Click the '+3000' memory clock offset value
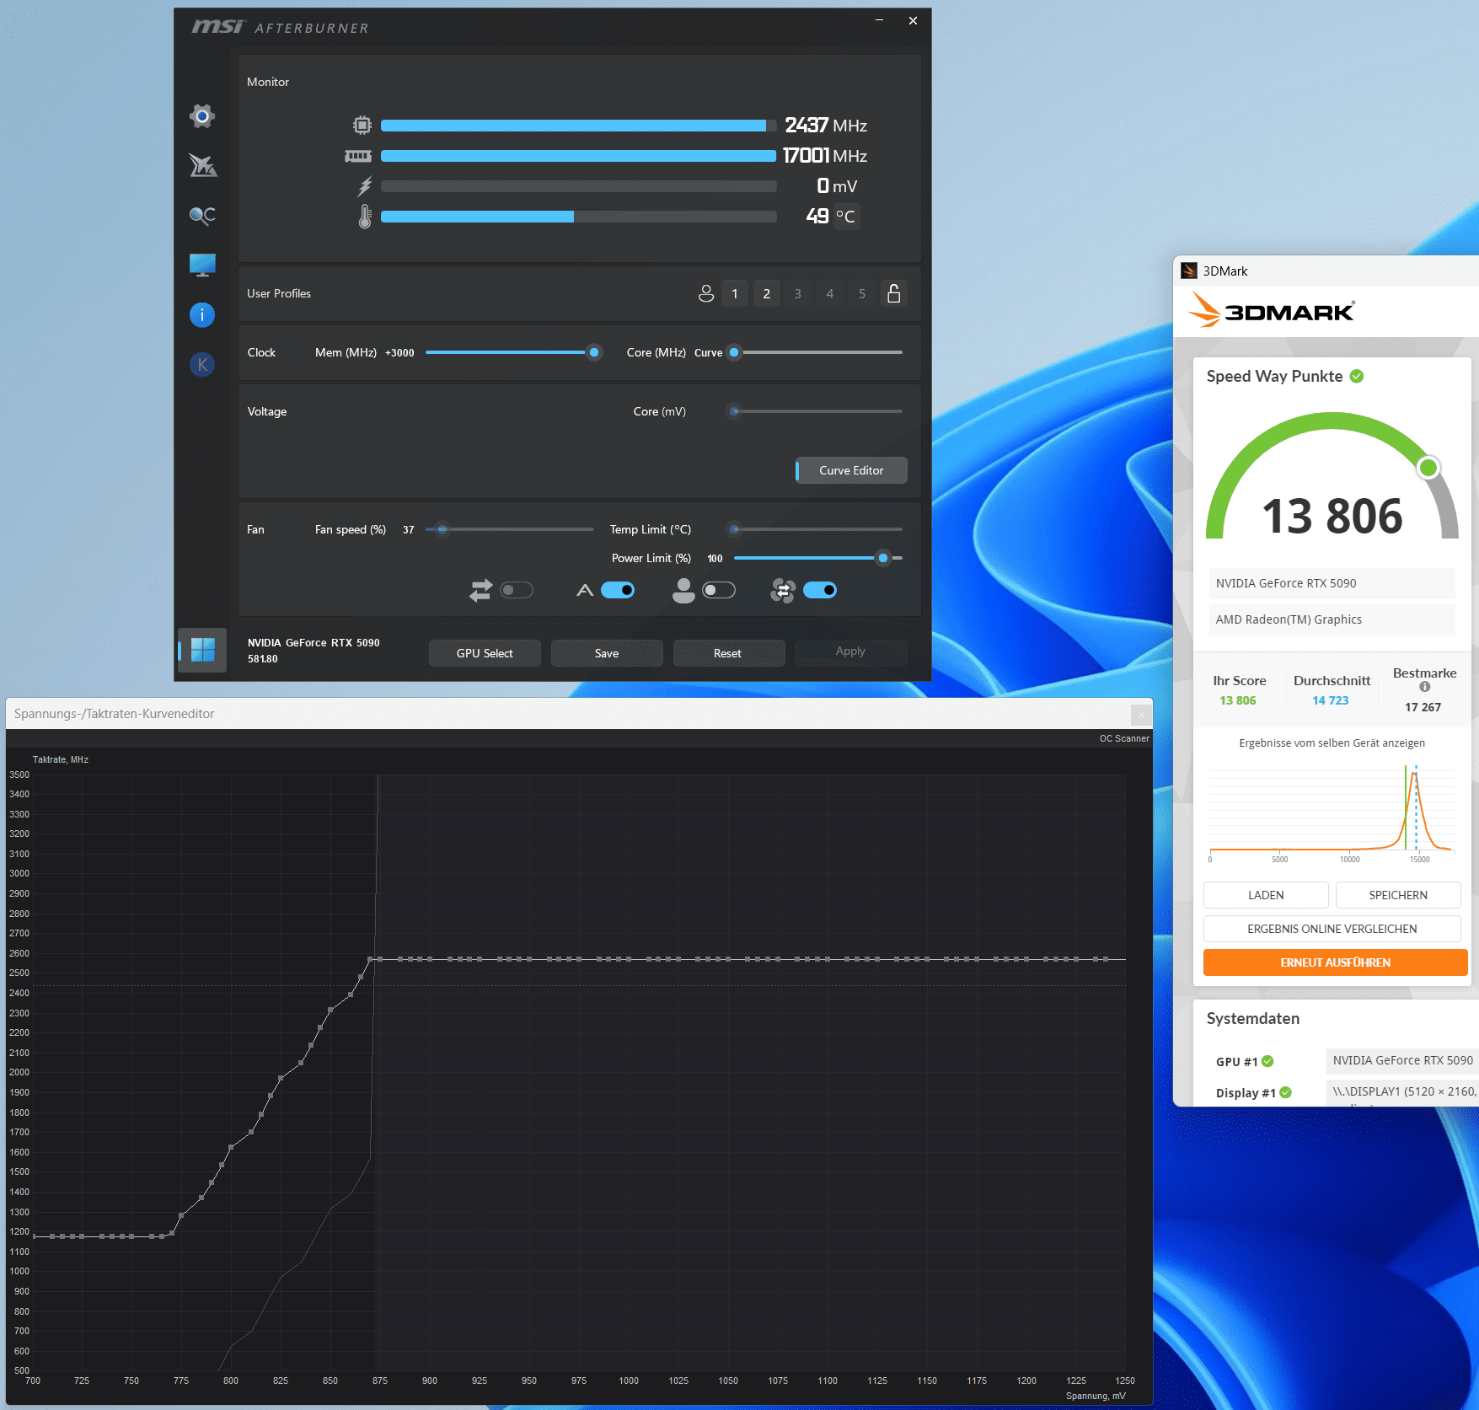 point(399,353)
